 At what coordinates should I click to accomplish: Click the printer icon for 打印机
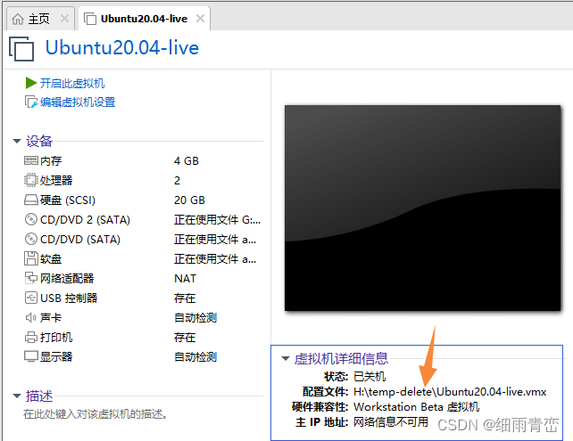coord(31,338)
